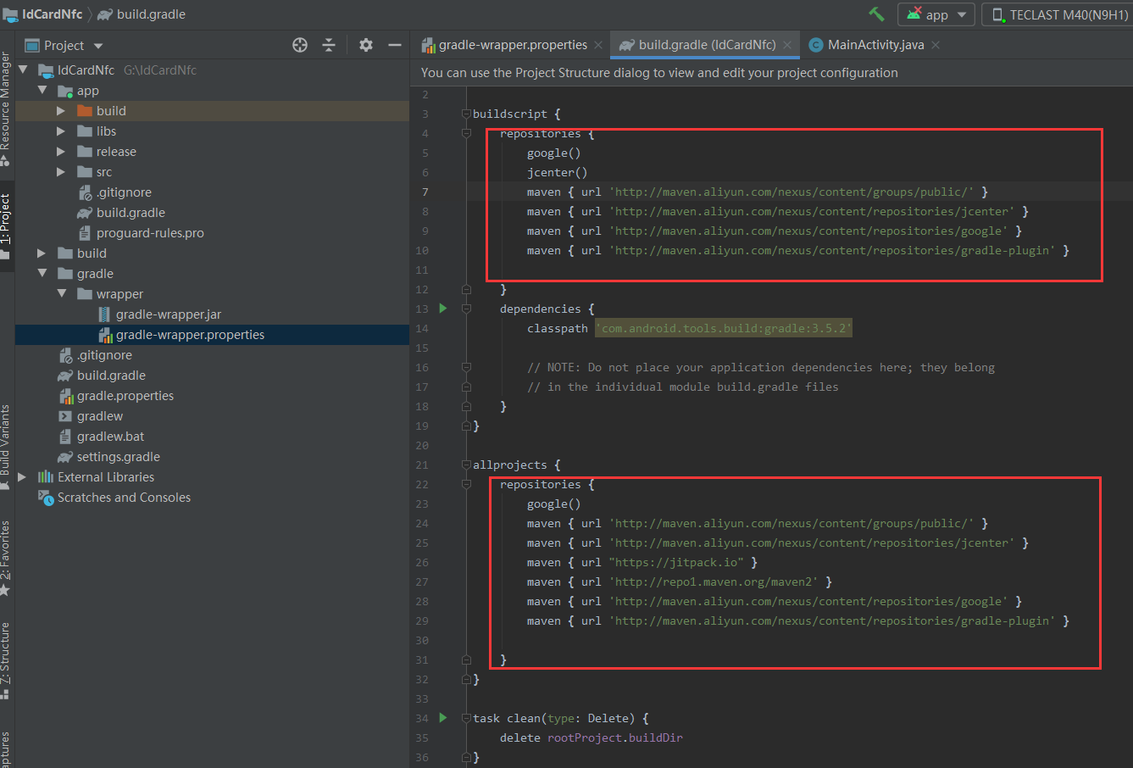The image size is (1133, 768).
Task: Expand the libs folder
Action: pyautogui.click(x=60, y=131)
